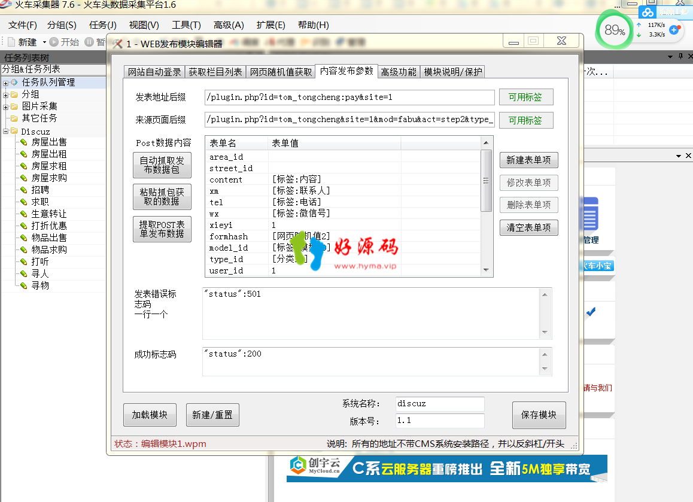Click 可用标签 beside the 发表地址后缀 field
This screenshot has height=502, width=693.
pos(526,97)
